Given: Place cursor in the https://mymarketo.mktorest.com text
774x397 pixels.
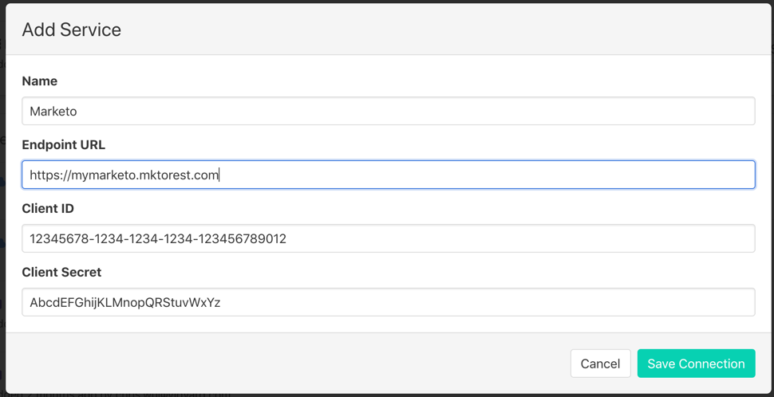Looking at the screenshot, I should point(124,175).
